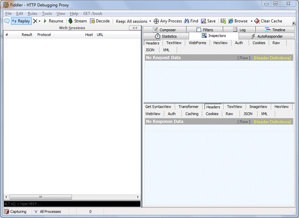The image size is (299, 218).
Task: Open request [Header Definitions] link
Action: (272, 58)
